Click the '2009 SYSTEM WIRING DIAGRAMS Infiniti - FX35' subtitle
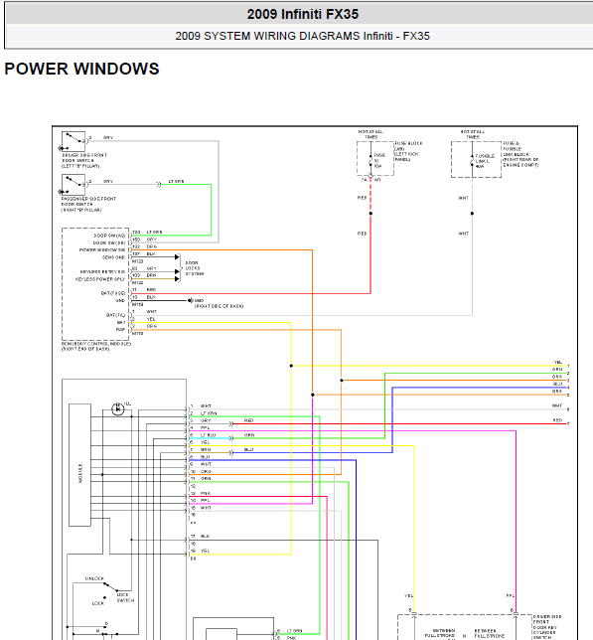Viewport: 593px width, 640px height. (x=303, y=36)
